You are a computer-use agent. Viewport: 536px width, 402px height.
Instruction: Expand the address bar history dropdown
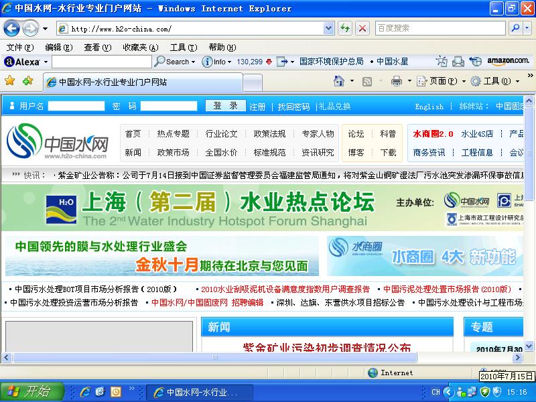click(328, 28)
